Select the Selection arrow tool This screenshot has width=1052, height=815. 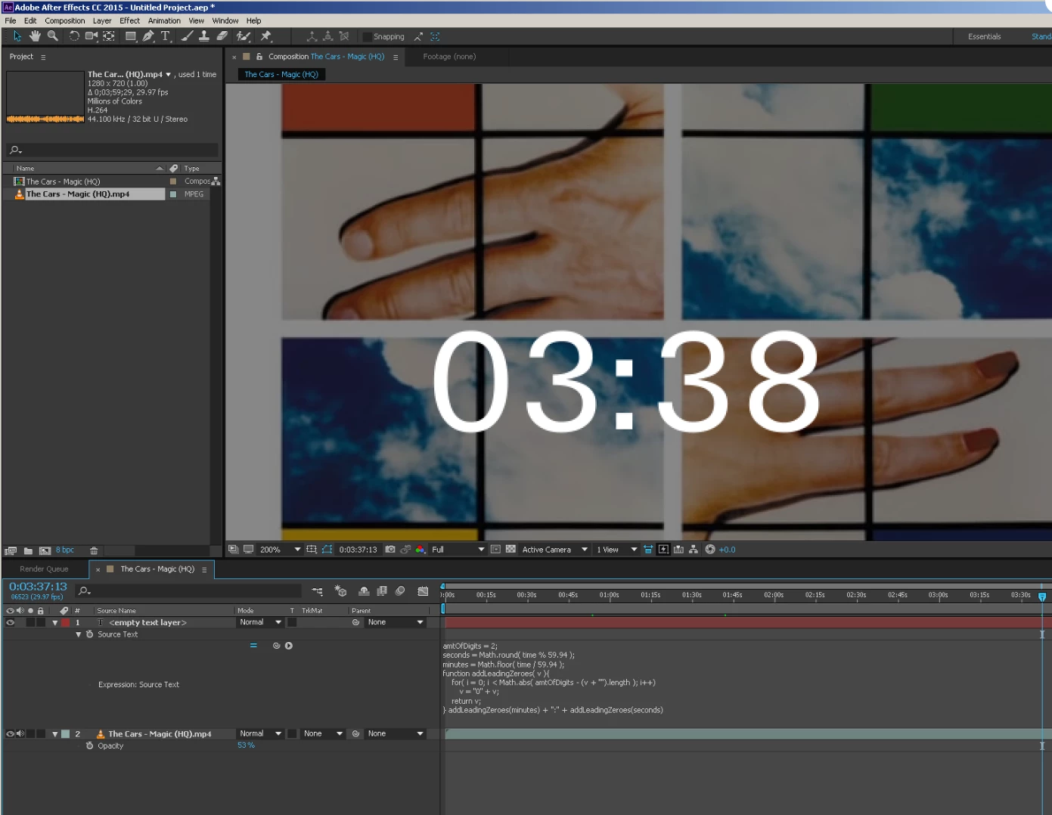click(x=17, y=36)
